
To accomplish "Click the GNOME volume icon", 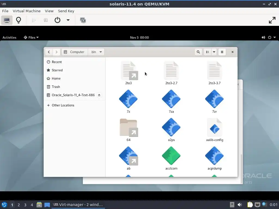I will [x=263, y=38].
